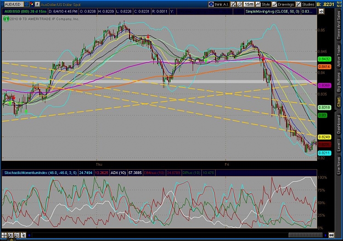
Task: Click the DIMinus (10) label
Action: point(154,173)
